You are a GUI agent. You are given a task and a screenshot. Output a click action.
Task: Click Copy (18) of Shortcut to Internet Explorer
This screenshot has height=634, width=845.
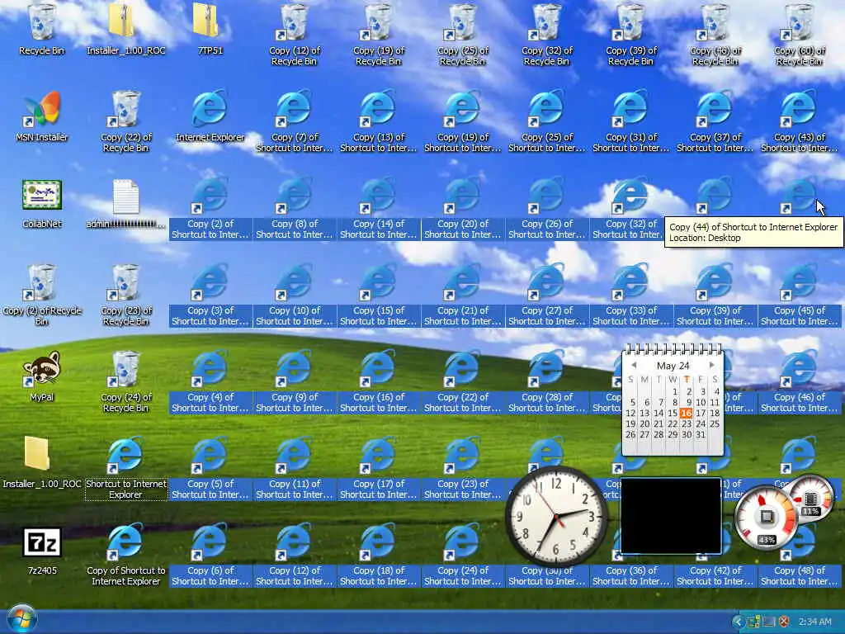click(x=378, y=555)
